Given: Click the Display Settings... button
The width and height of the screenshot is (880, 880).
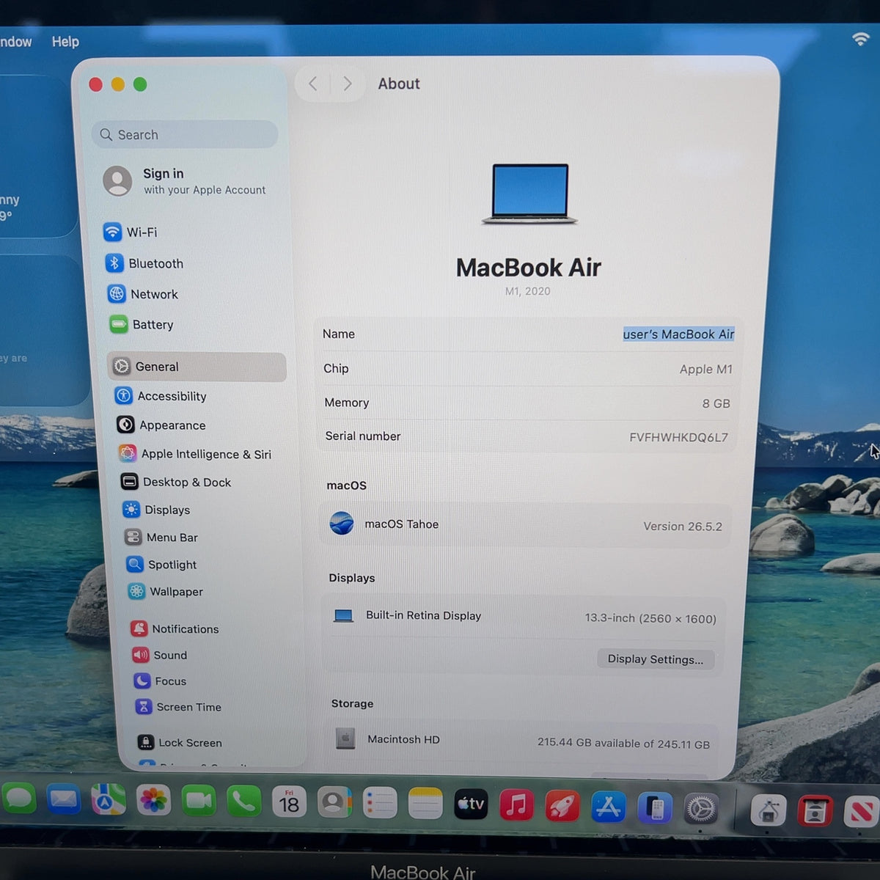Looking at the screenshot, I should [x=656, y=659].
